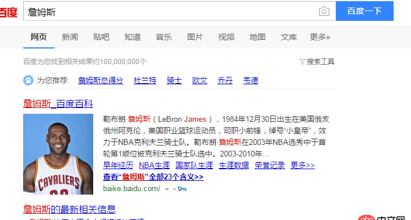Open the 视频 tab
The height and width of the screenshot is (220, 411).
(x=226, y=37)
